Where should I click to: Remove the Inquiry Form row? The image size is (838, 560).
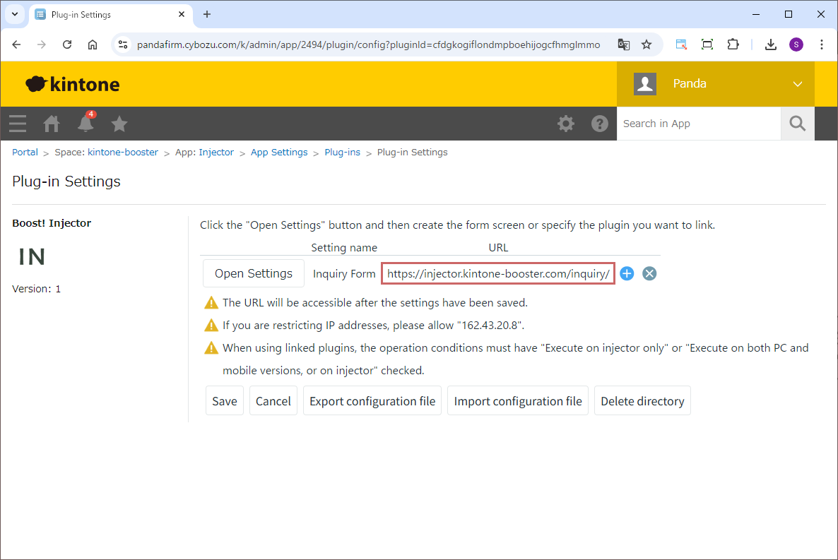(649, 274)
